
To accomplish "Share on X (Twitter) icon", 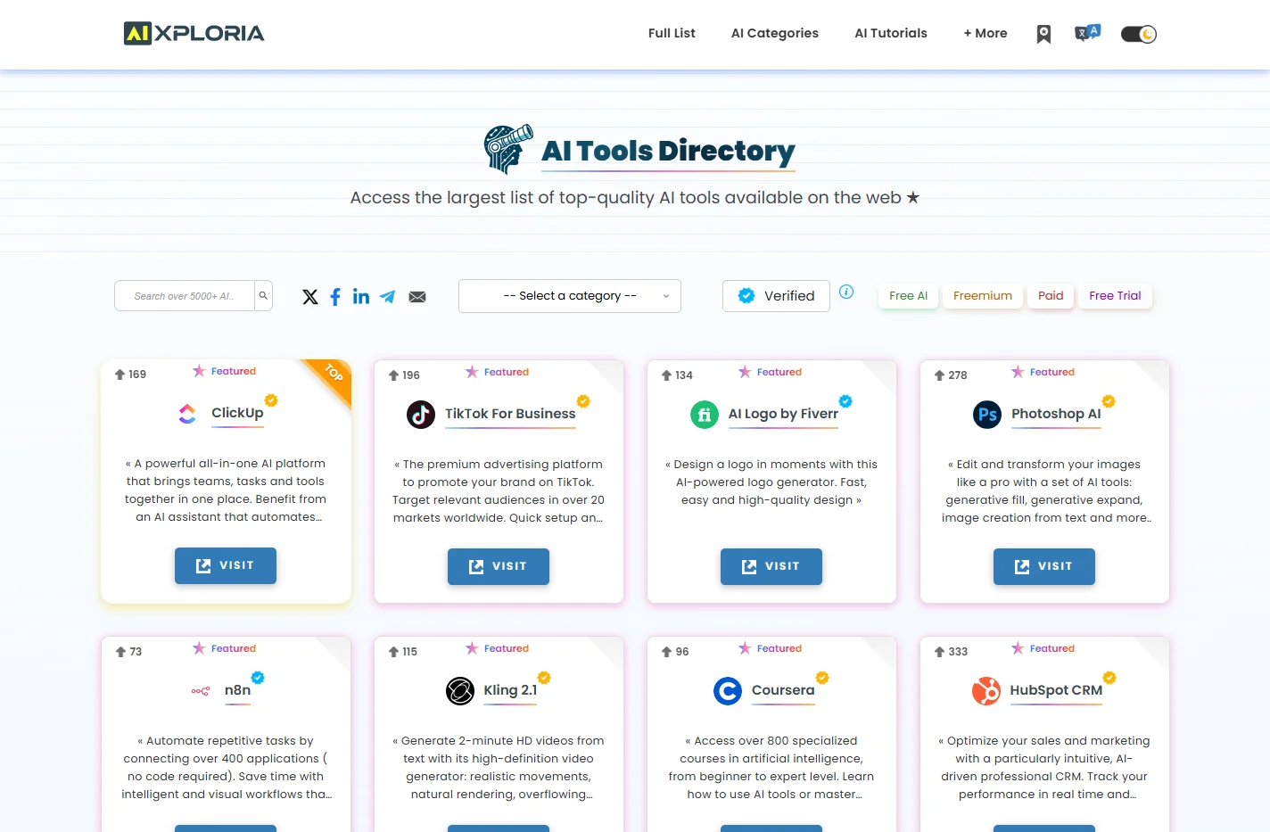I will coord(310,297).
